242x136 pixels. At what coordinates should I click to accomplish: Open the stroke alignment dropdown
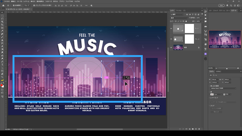[x=227, y=94]
